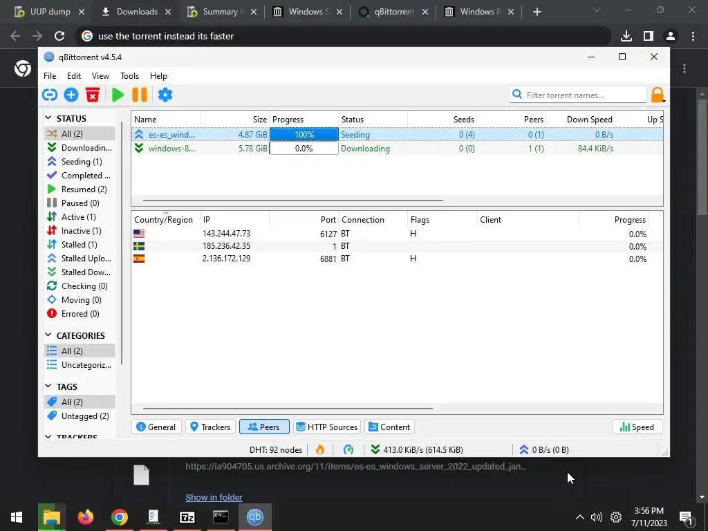Filter by Inactive (1) status
Screen dimensions: 708x531
coord(80,231)
